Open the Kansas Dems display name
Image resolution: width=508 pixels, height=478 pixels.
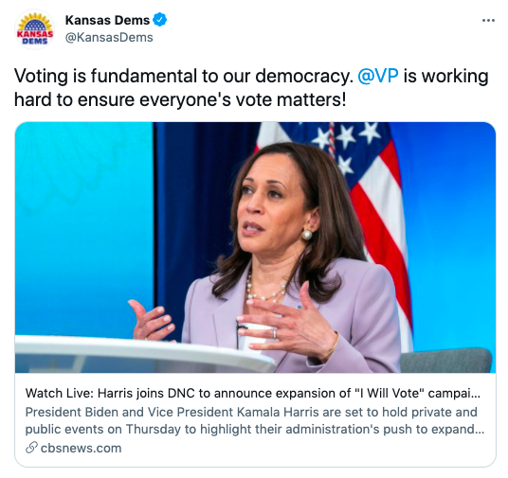pos(107,20)
